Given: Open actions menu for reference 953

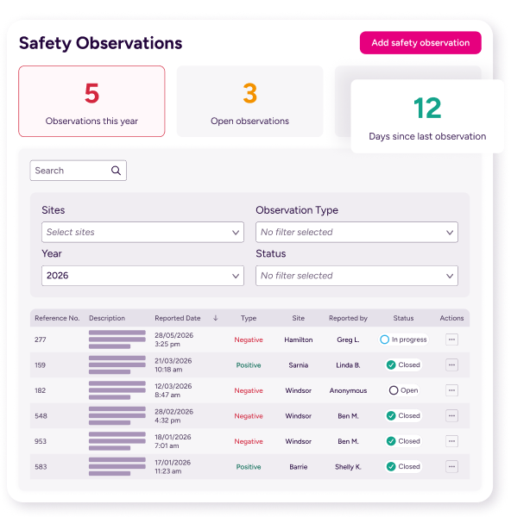Looking at the screenshot, I should pyautogui.click(x=451, y=441).
